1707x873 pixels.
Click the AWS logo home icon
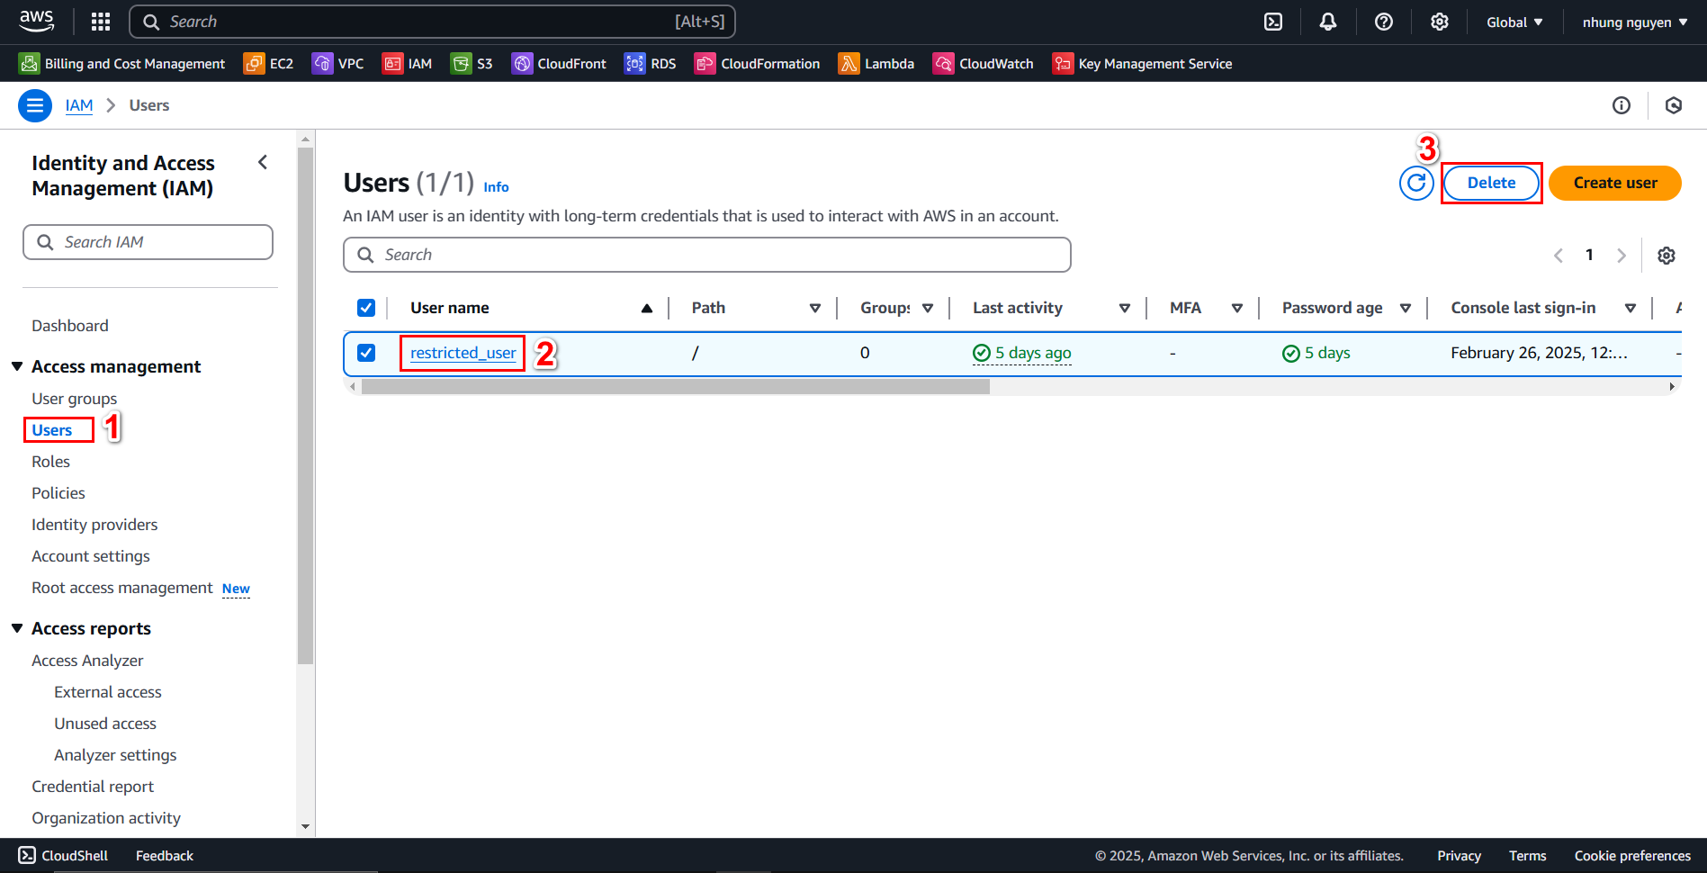[37, 21]
